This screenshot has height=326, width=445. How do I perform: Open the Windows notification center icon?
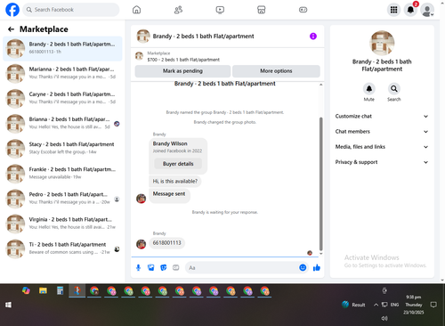[433, 305]
